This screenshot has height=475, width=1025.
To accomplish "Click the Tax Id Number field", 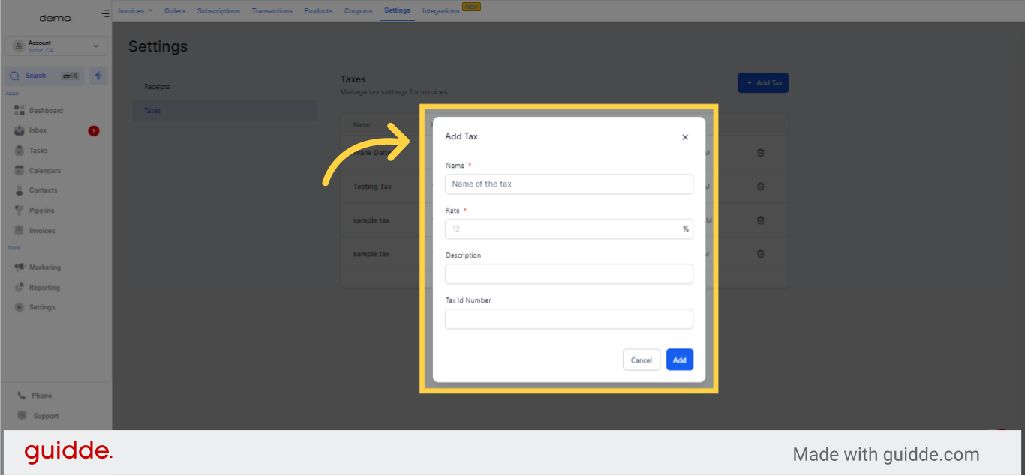I will coord(569,318).
